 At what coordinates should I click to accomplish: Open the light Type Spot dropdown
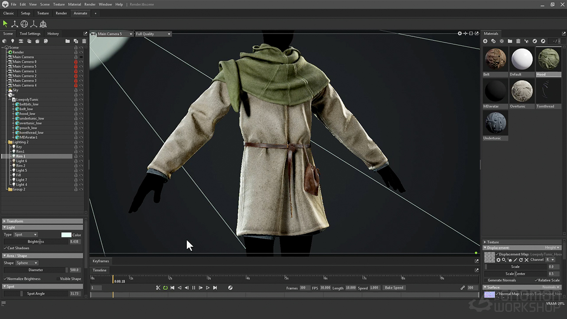pos(26,235)
